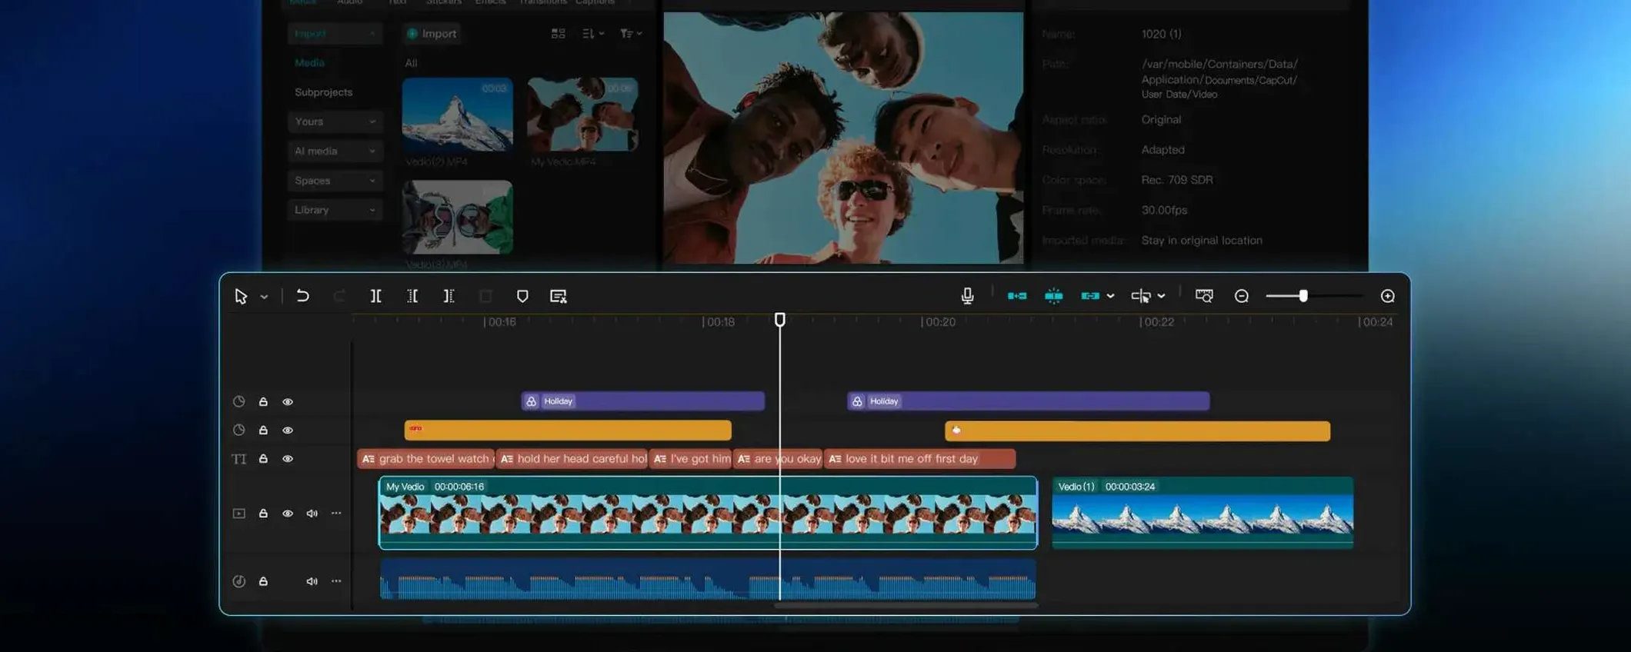Click the Import button
The image size is (1631, 652).
pos(432,34)
